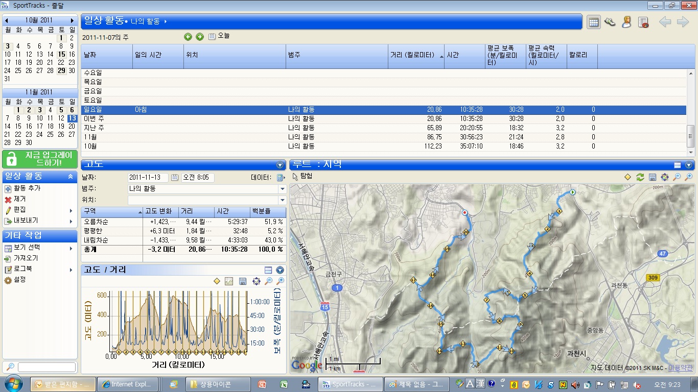Open the 보기 선택 submenu
Viewport: 698px width, 392px height.
(x=39, y=248)
